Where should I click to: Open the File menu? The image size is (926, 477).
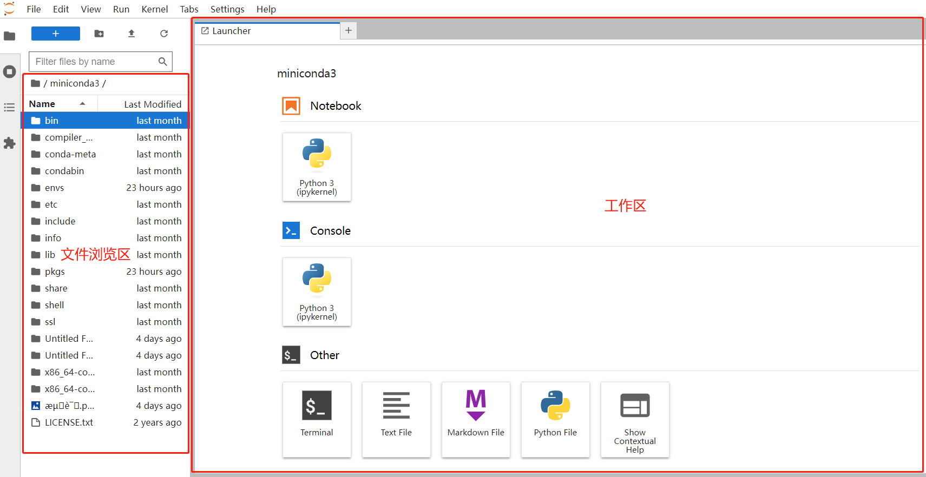34,9
